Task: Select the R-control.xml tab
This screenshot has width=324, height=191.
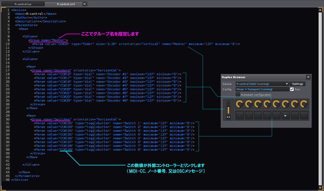Action: tap(66, 4)
